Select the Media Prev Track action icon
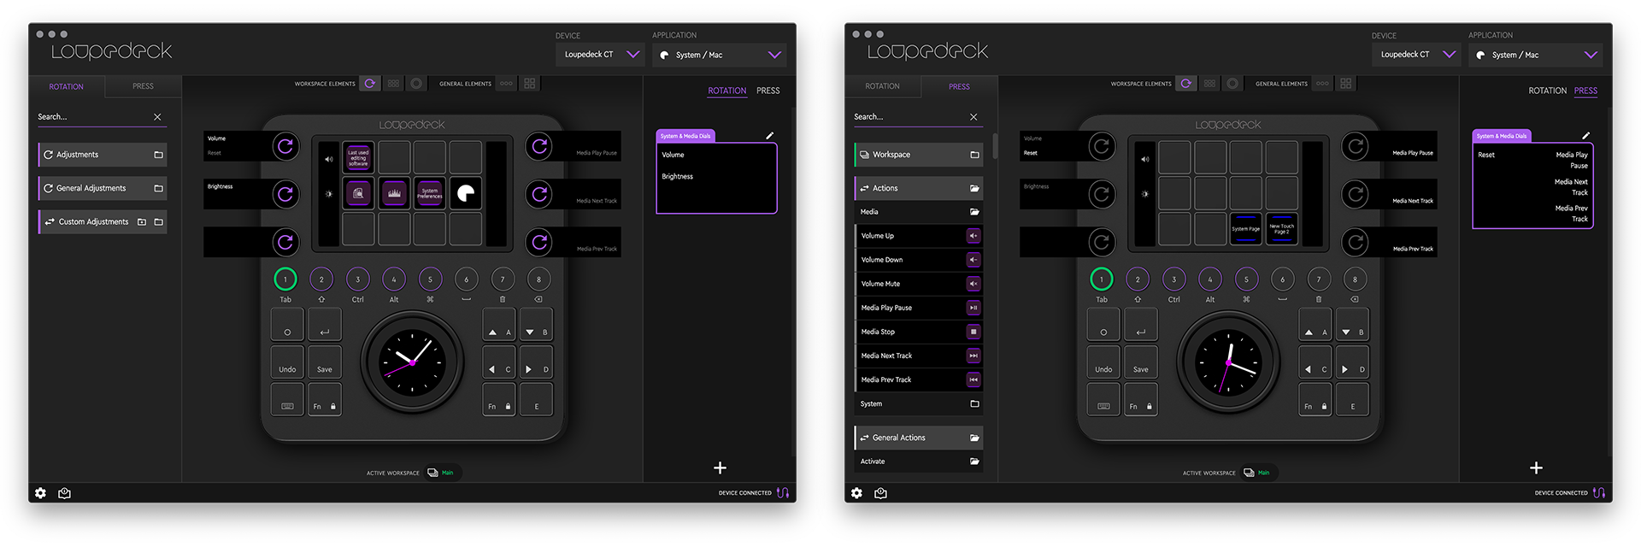Image resolution: width=1641 pixels, height=547 pixels. 973,379
